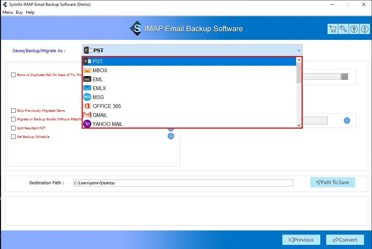Click info icon beside Set Backup Schedule
Screen dimensions: 372x249
(171, 136)
